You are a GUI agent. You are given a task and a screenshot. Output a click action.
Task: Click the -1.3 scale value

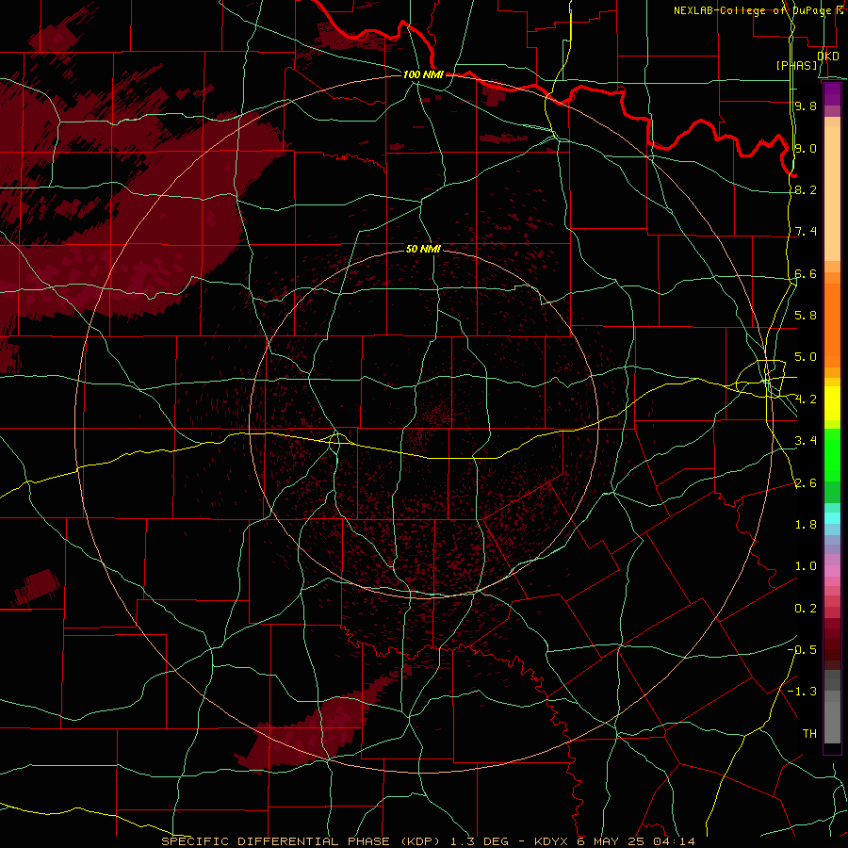tap(802, 692)
